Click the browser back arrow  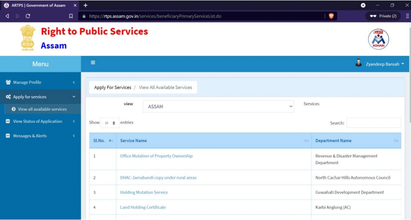click(7, 16)
